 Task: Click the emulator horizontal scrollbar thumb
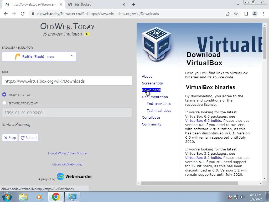point(190,183)
